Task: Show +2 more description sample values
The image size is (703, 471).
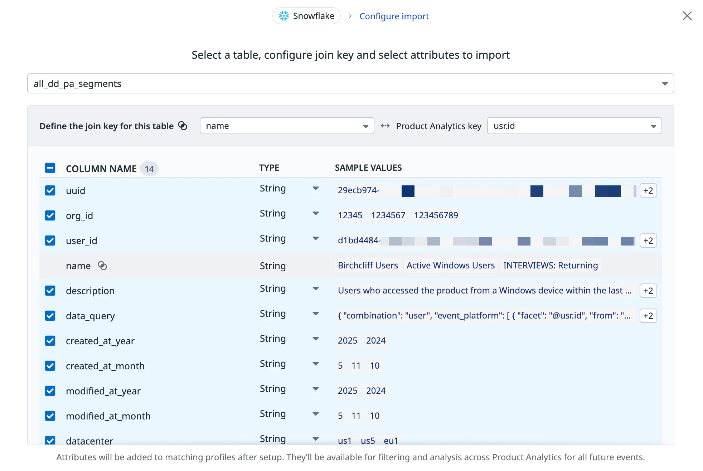Action: click(x=648, y=291)
